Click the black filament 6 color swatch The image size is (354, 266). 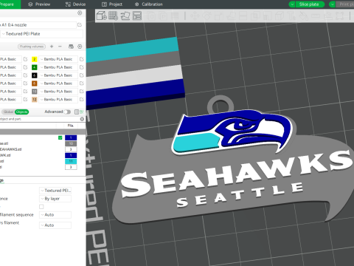click(35, 75)
